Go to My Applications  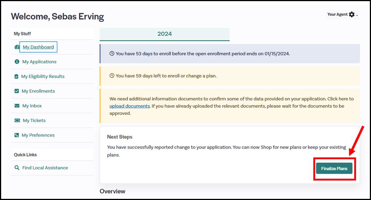click(x=39, y=62)
